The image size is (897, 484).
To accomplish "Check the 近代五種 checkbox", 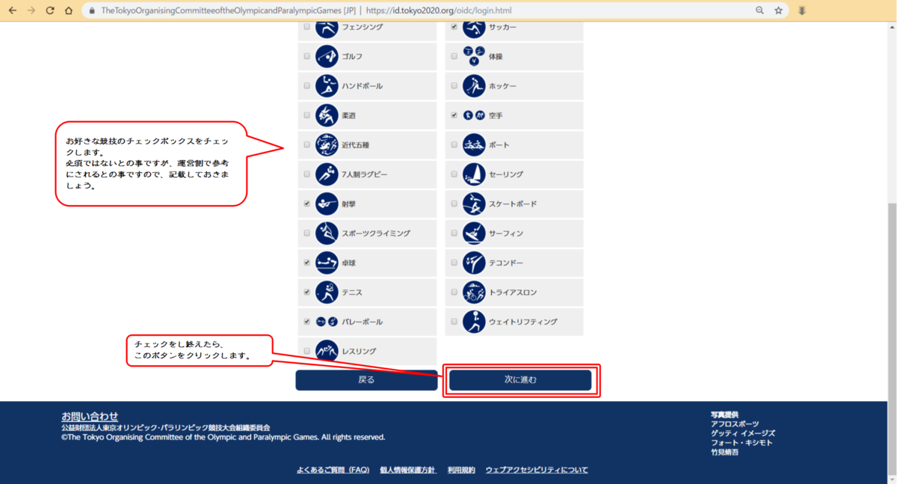I will tap(306, 145).
